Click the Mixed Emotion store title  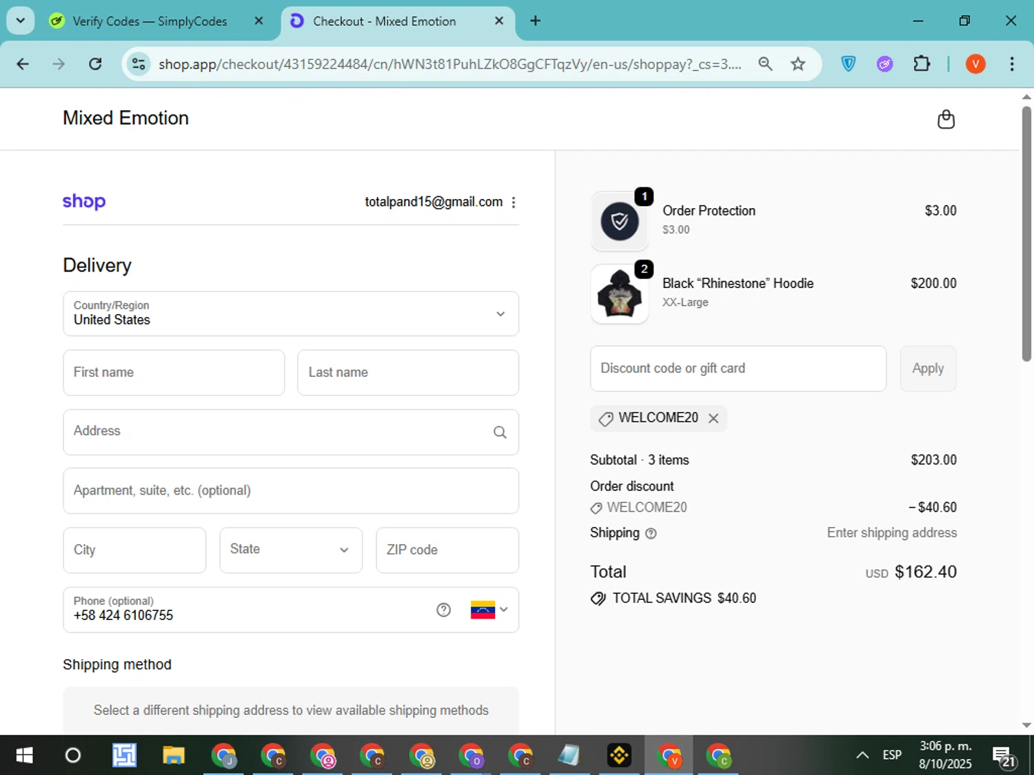pos(125,118)
